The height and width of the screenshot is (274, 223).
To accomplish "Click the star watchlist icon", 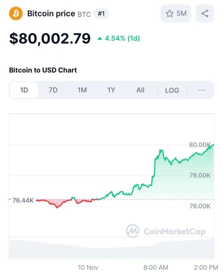I will (x=169, y=13).
